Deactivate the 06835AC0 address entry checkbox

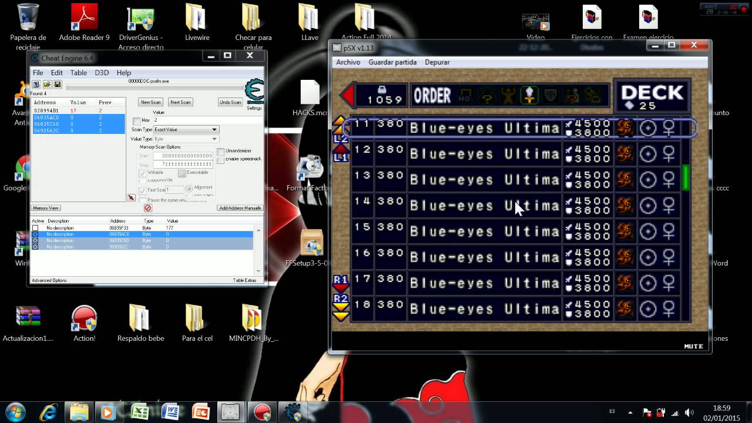point(35,234)
